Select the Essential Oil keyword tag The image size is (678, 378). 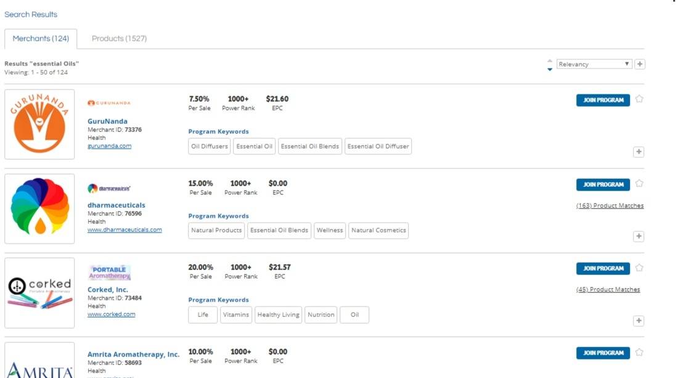(254, 146)
